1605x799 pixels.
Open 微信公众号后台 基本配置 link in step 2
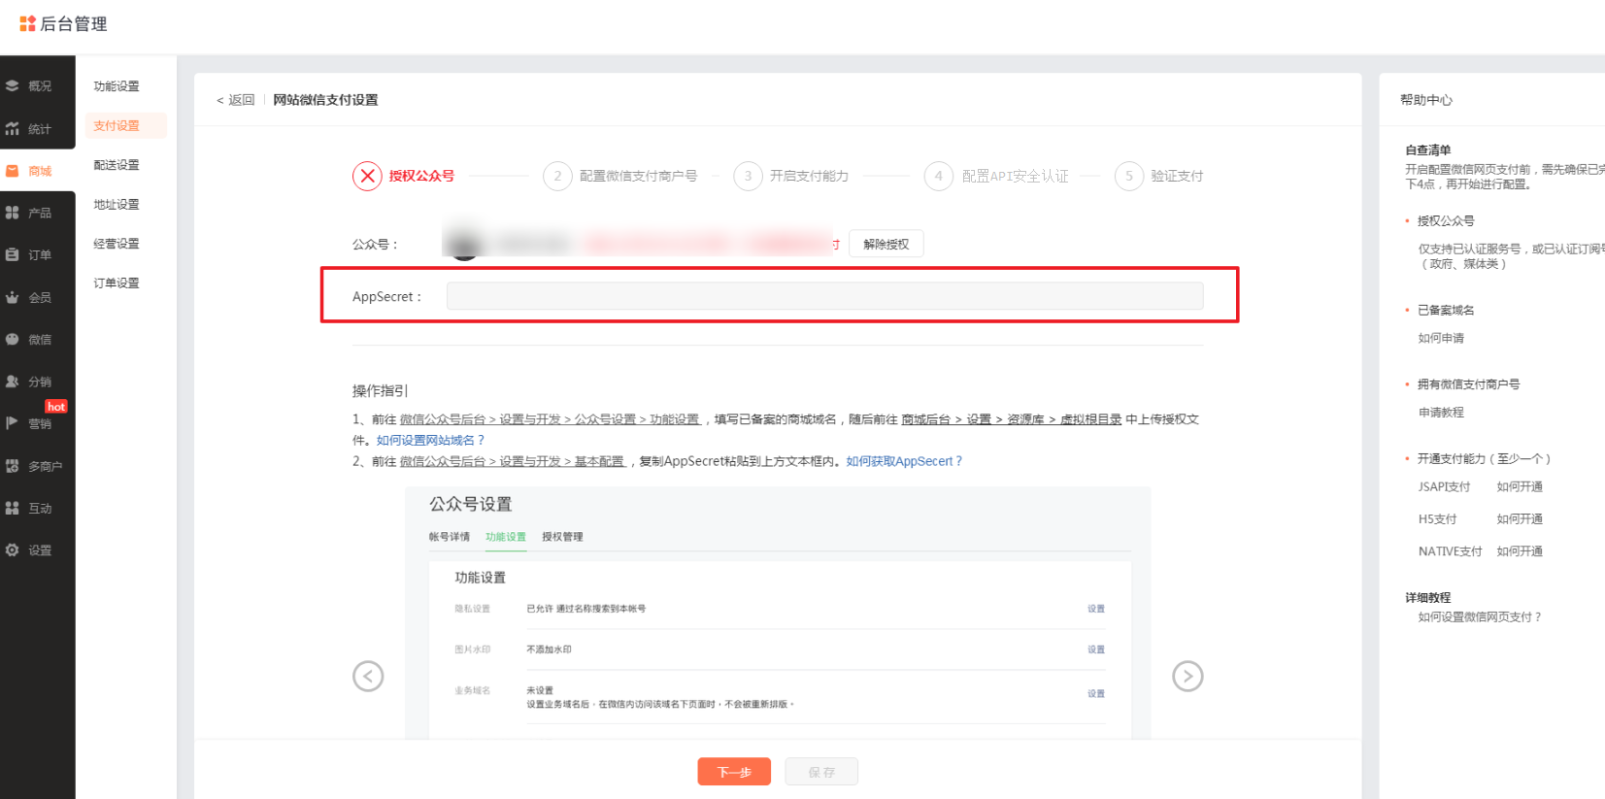(512, 461)
